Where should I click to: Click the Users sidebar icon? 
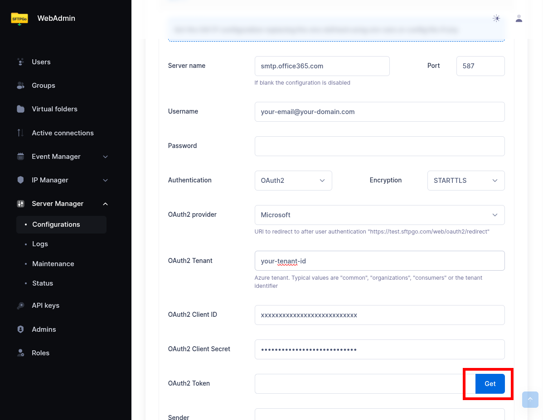tap(20, 62)
